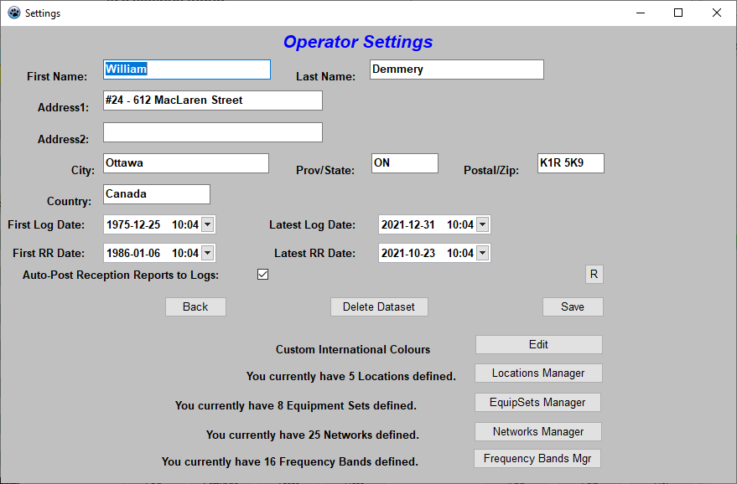This screenshot has width=737, height=484.
Task: Expand the Latest RR Date picker
Action: (482, 253)
